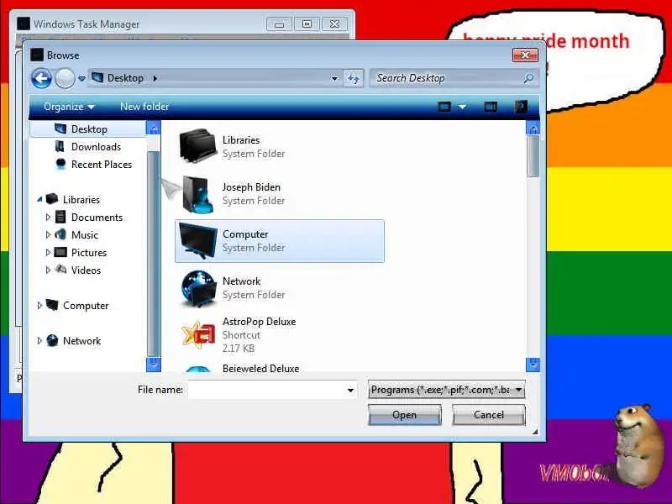Open the address bar dropdown arrow
The height and width of the screenshot is (504, 672).
(334, 78)
